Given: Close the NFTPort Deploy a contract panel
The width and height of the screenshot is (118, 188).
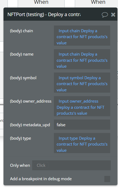Looking at the screenshot, I should point(113,15).
